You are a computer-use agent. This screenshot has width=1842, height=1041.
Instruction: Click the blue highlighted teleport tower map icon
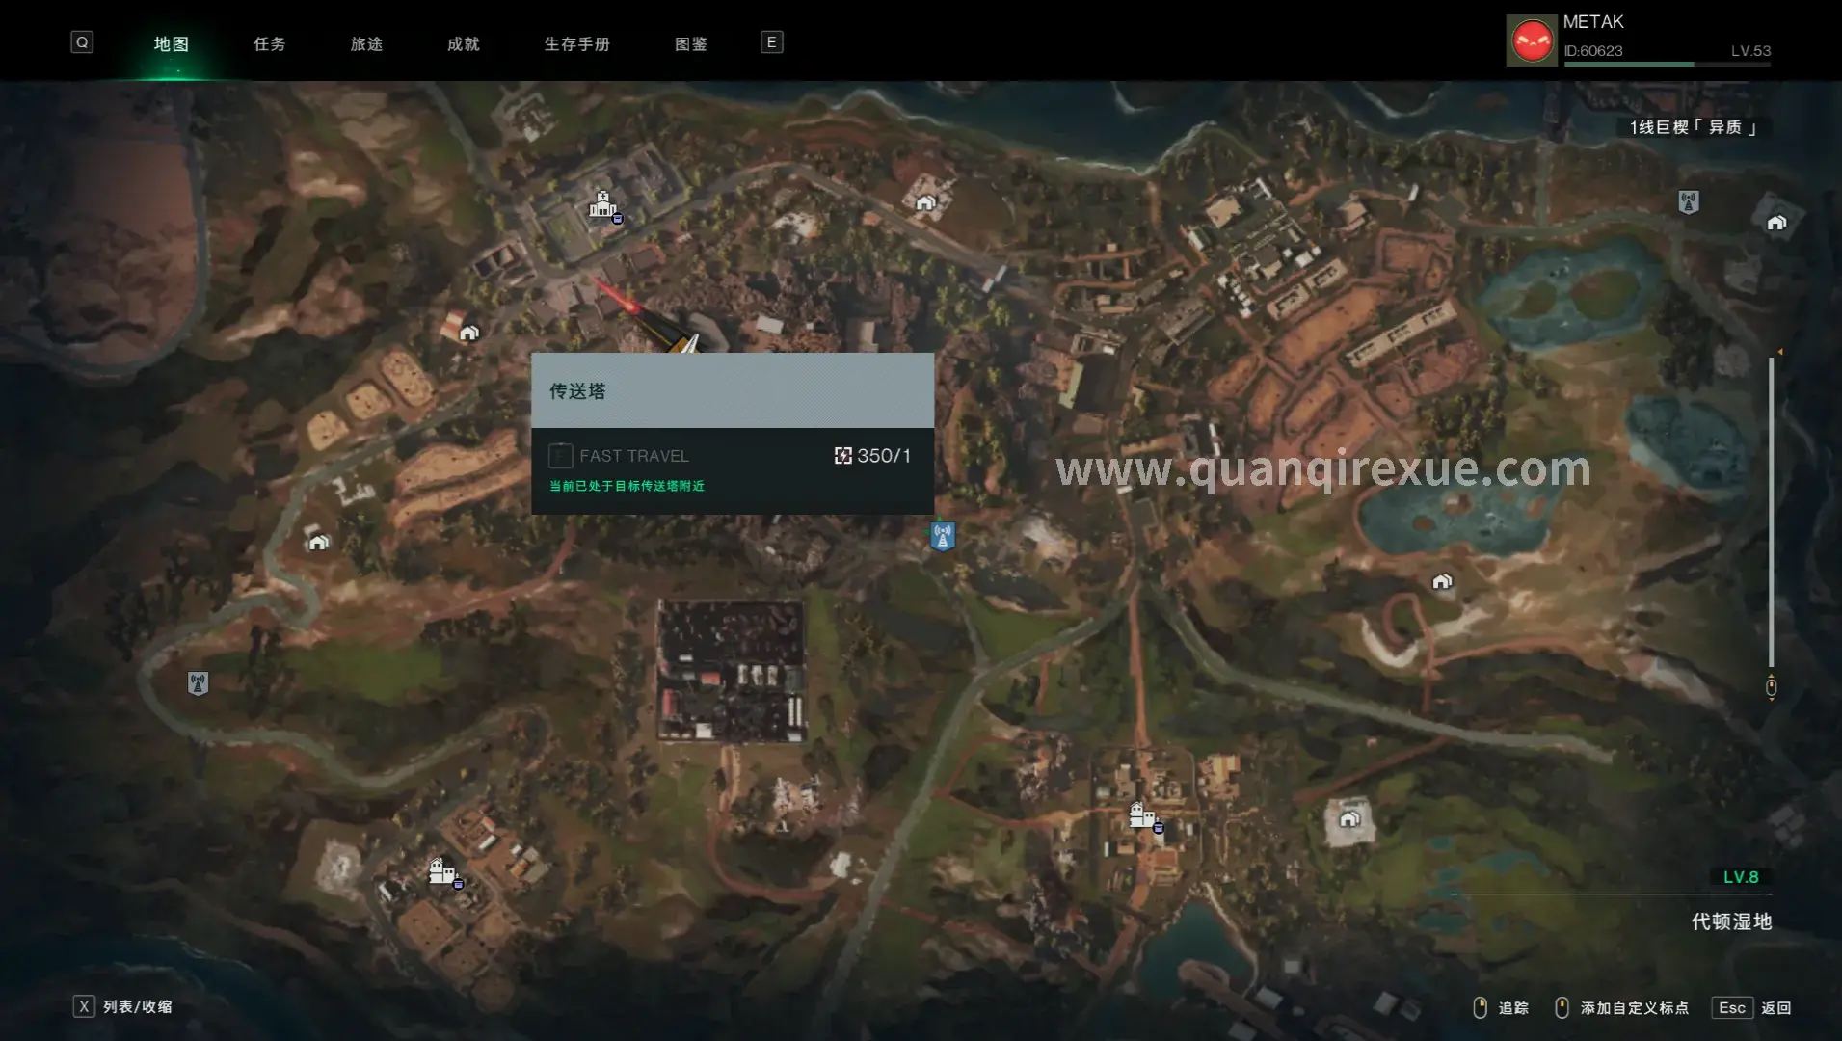tap(942, 535)
